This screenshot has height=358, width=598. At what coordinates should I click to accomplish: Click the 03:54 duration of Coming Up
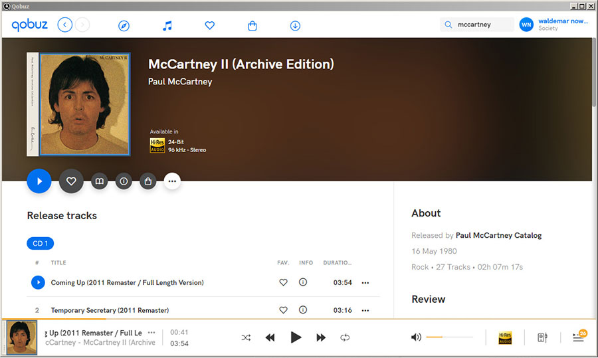point(342,282)
